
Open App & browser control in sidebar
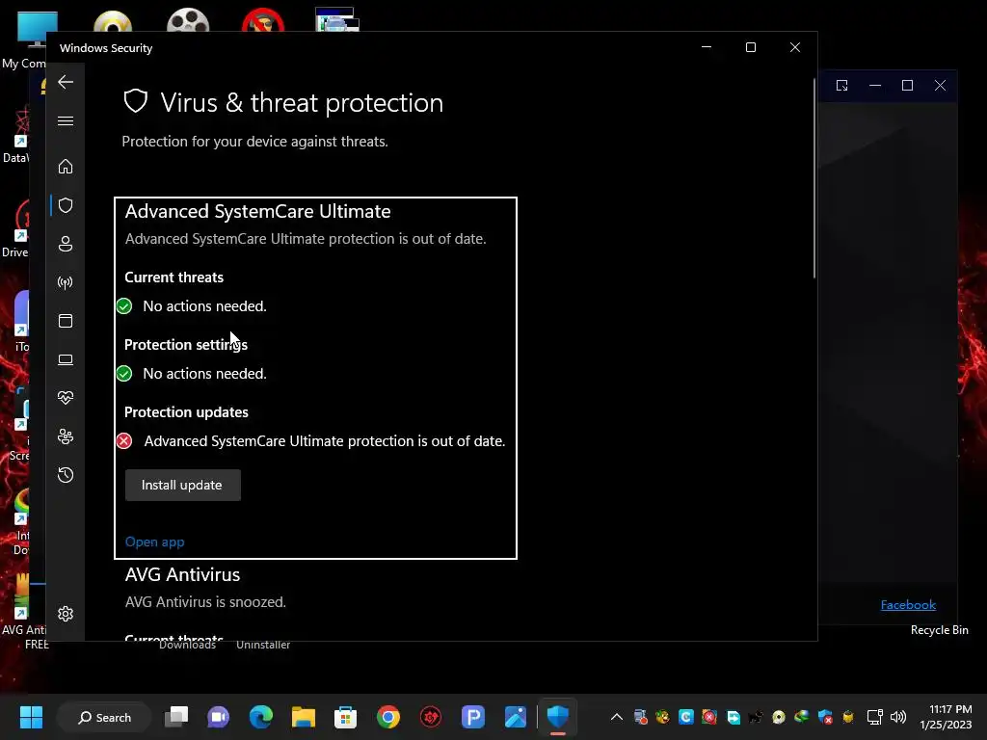[66, 321]
